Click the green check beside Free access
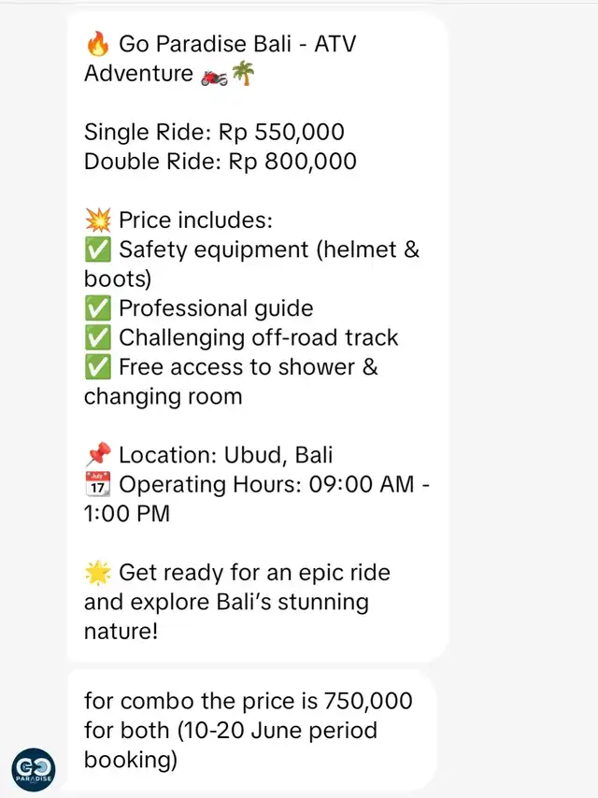This screenshot has height=798, width=598. point(98,367)
